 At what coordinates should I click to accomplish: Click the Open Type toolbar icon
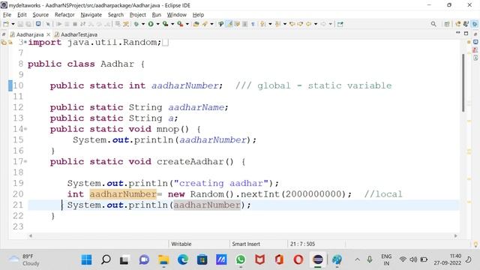(x=196, y=24)
